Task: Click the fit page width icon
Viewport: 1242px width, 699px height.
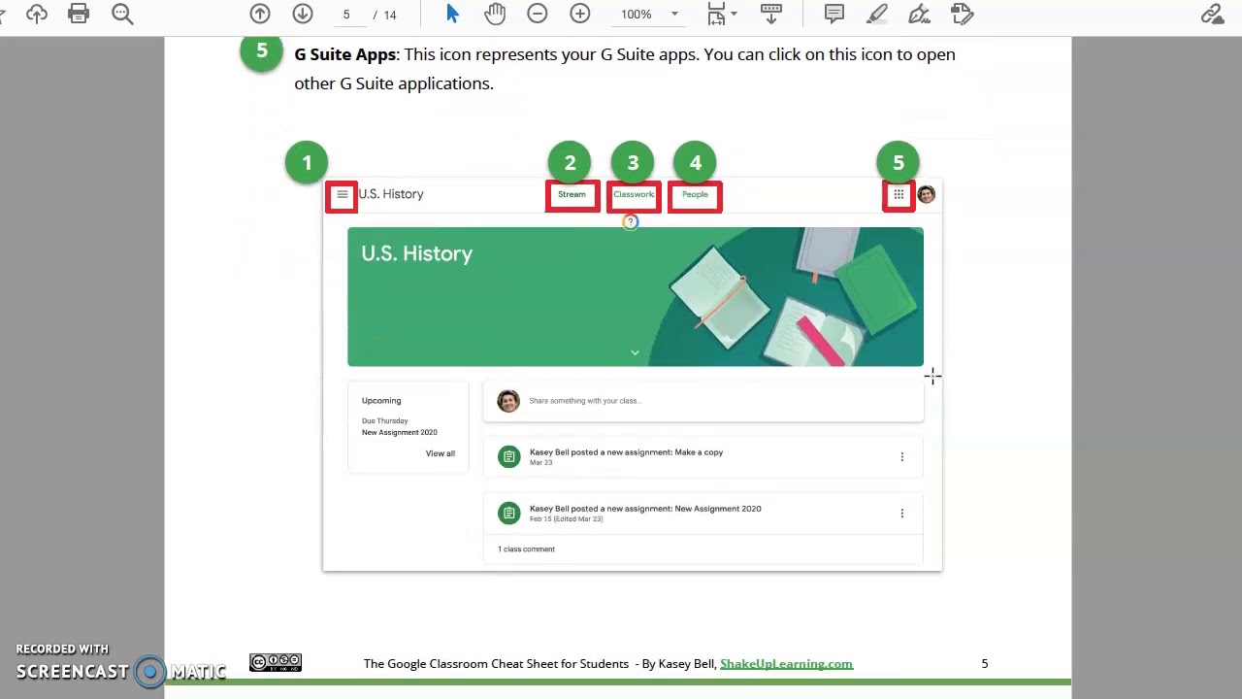Action: pyautogui.click(x=716, y=14)
